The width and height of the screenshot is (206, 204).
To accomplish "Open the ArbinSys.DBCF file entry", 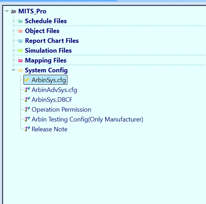I will coord(52,100).
